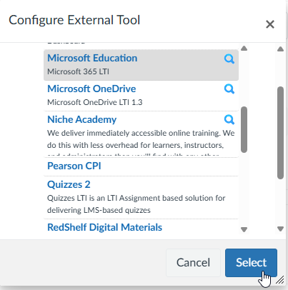
Task: Click the outer dialog scrollbar thumb
Action: pyautogui.click(x=280, y=133)
